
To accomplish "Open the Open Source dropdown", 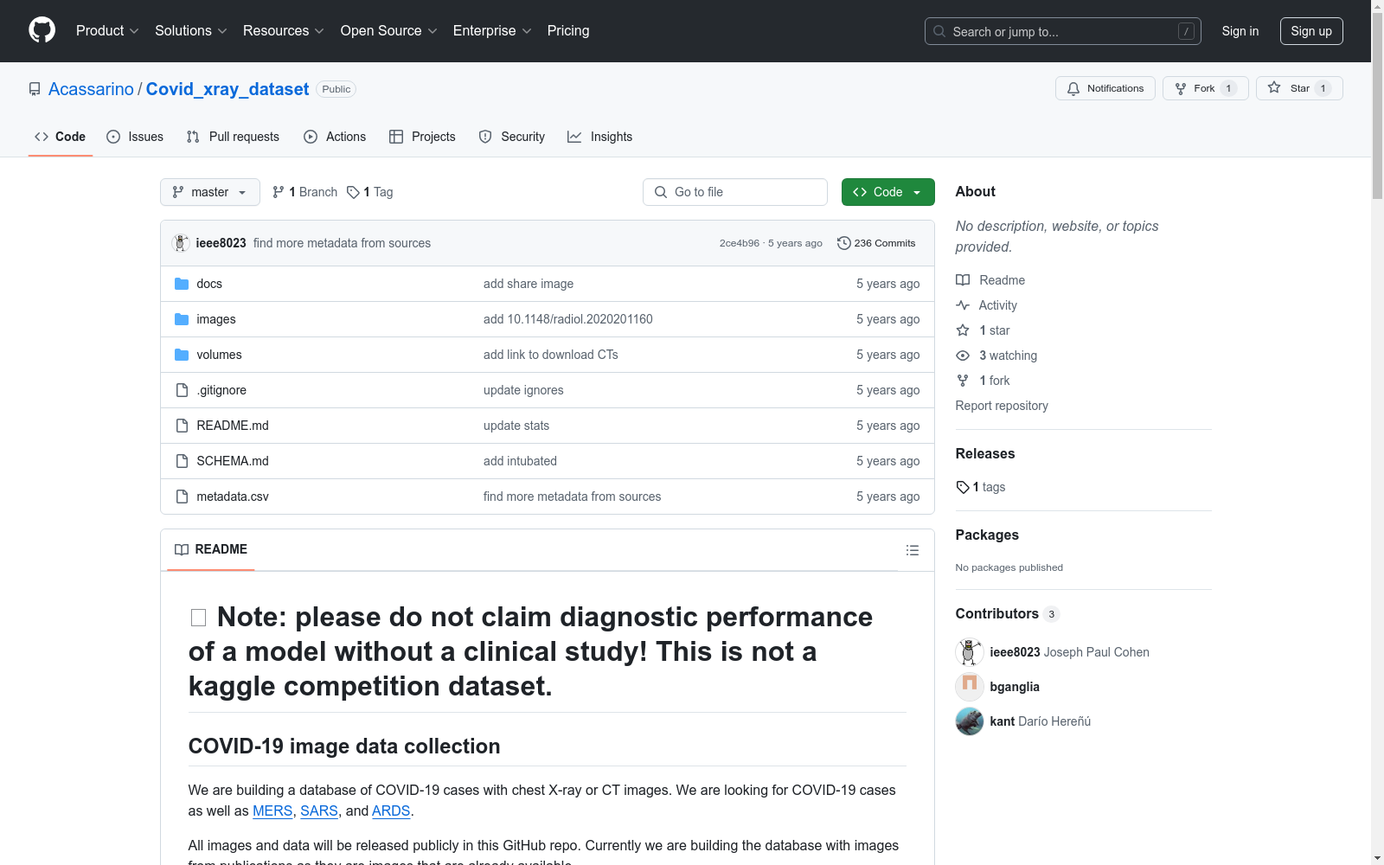I will (389, 31).
